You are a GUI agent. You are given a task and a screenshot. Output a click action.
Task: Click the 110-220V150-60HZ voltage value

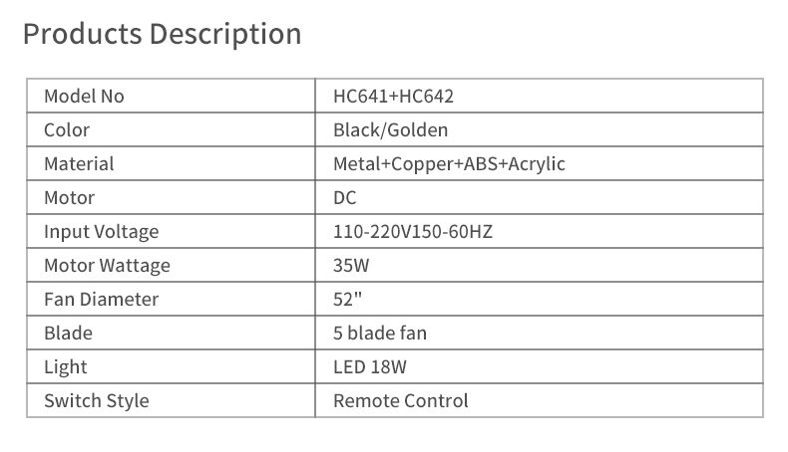point(413,232)
